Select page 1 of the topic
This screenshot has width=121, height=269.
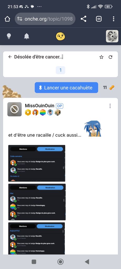(x=60, y=70)
